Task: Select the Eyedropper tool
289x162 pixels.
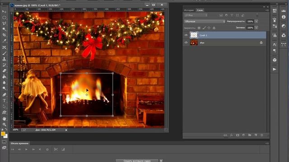Action: pyautogui.click(x=4, y=41)
